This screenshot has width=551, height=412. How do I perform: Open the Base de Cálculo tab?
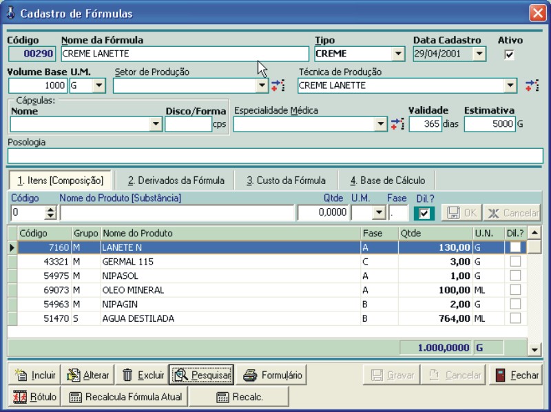pos(387,181)
